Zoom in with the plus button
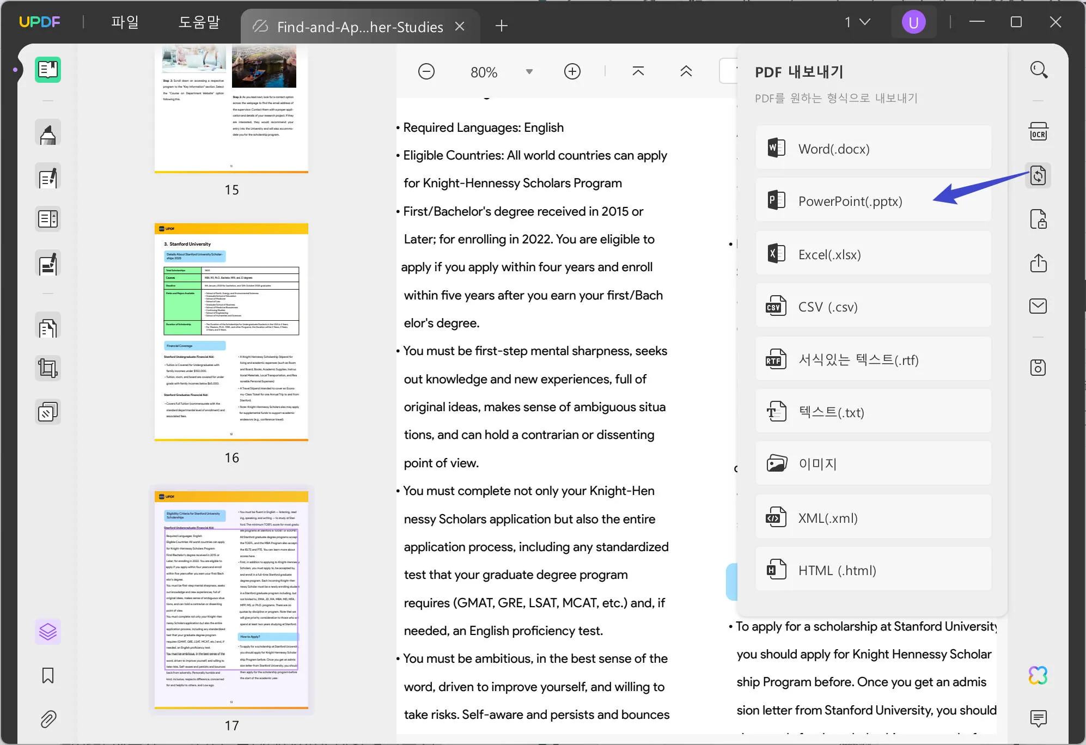This screenshot has width=1086, height=745. click(572, 71)
